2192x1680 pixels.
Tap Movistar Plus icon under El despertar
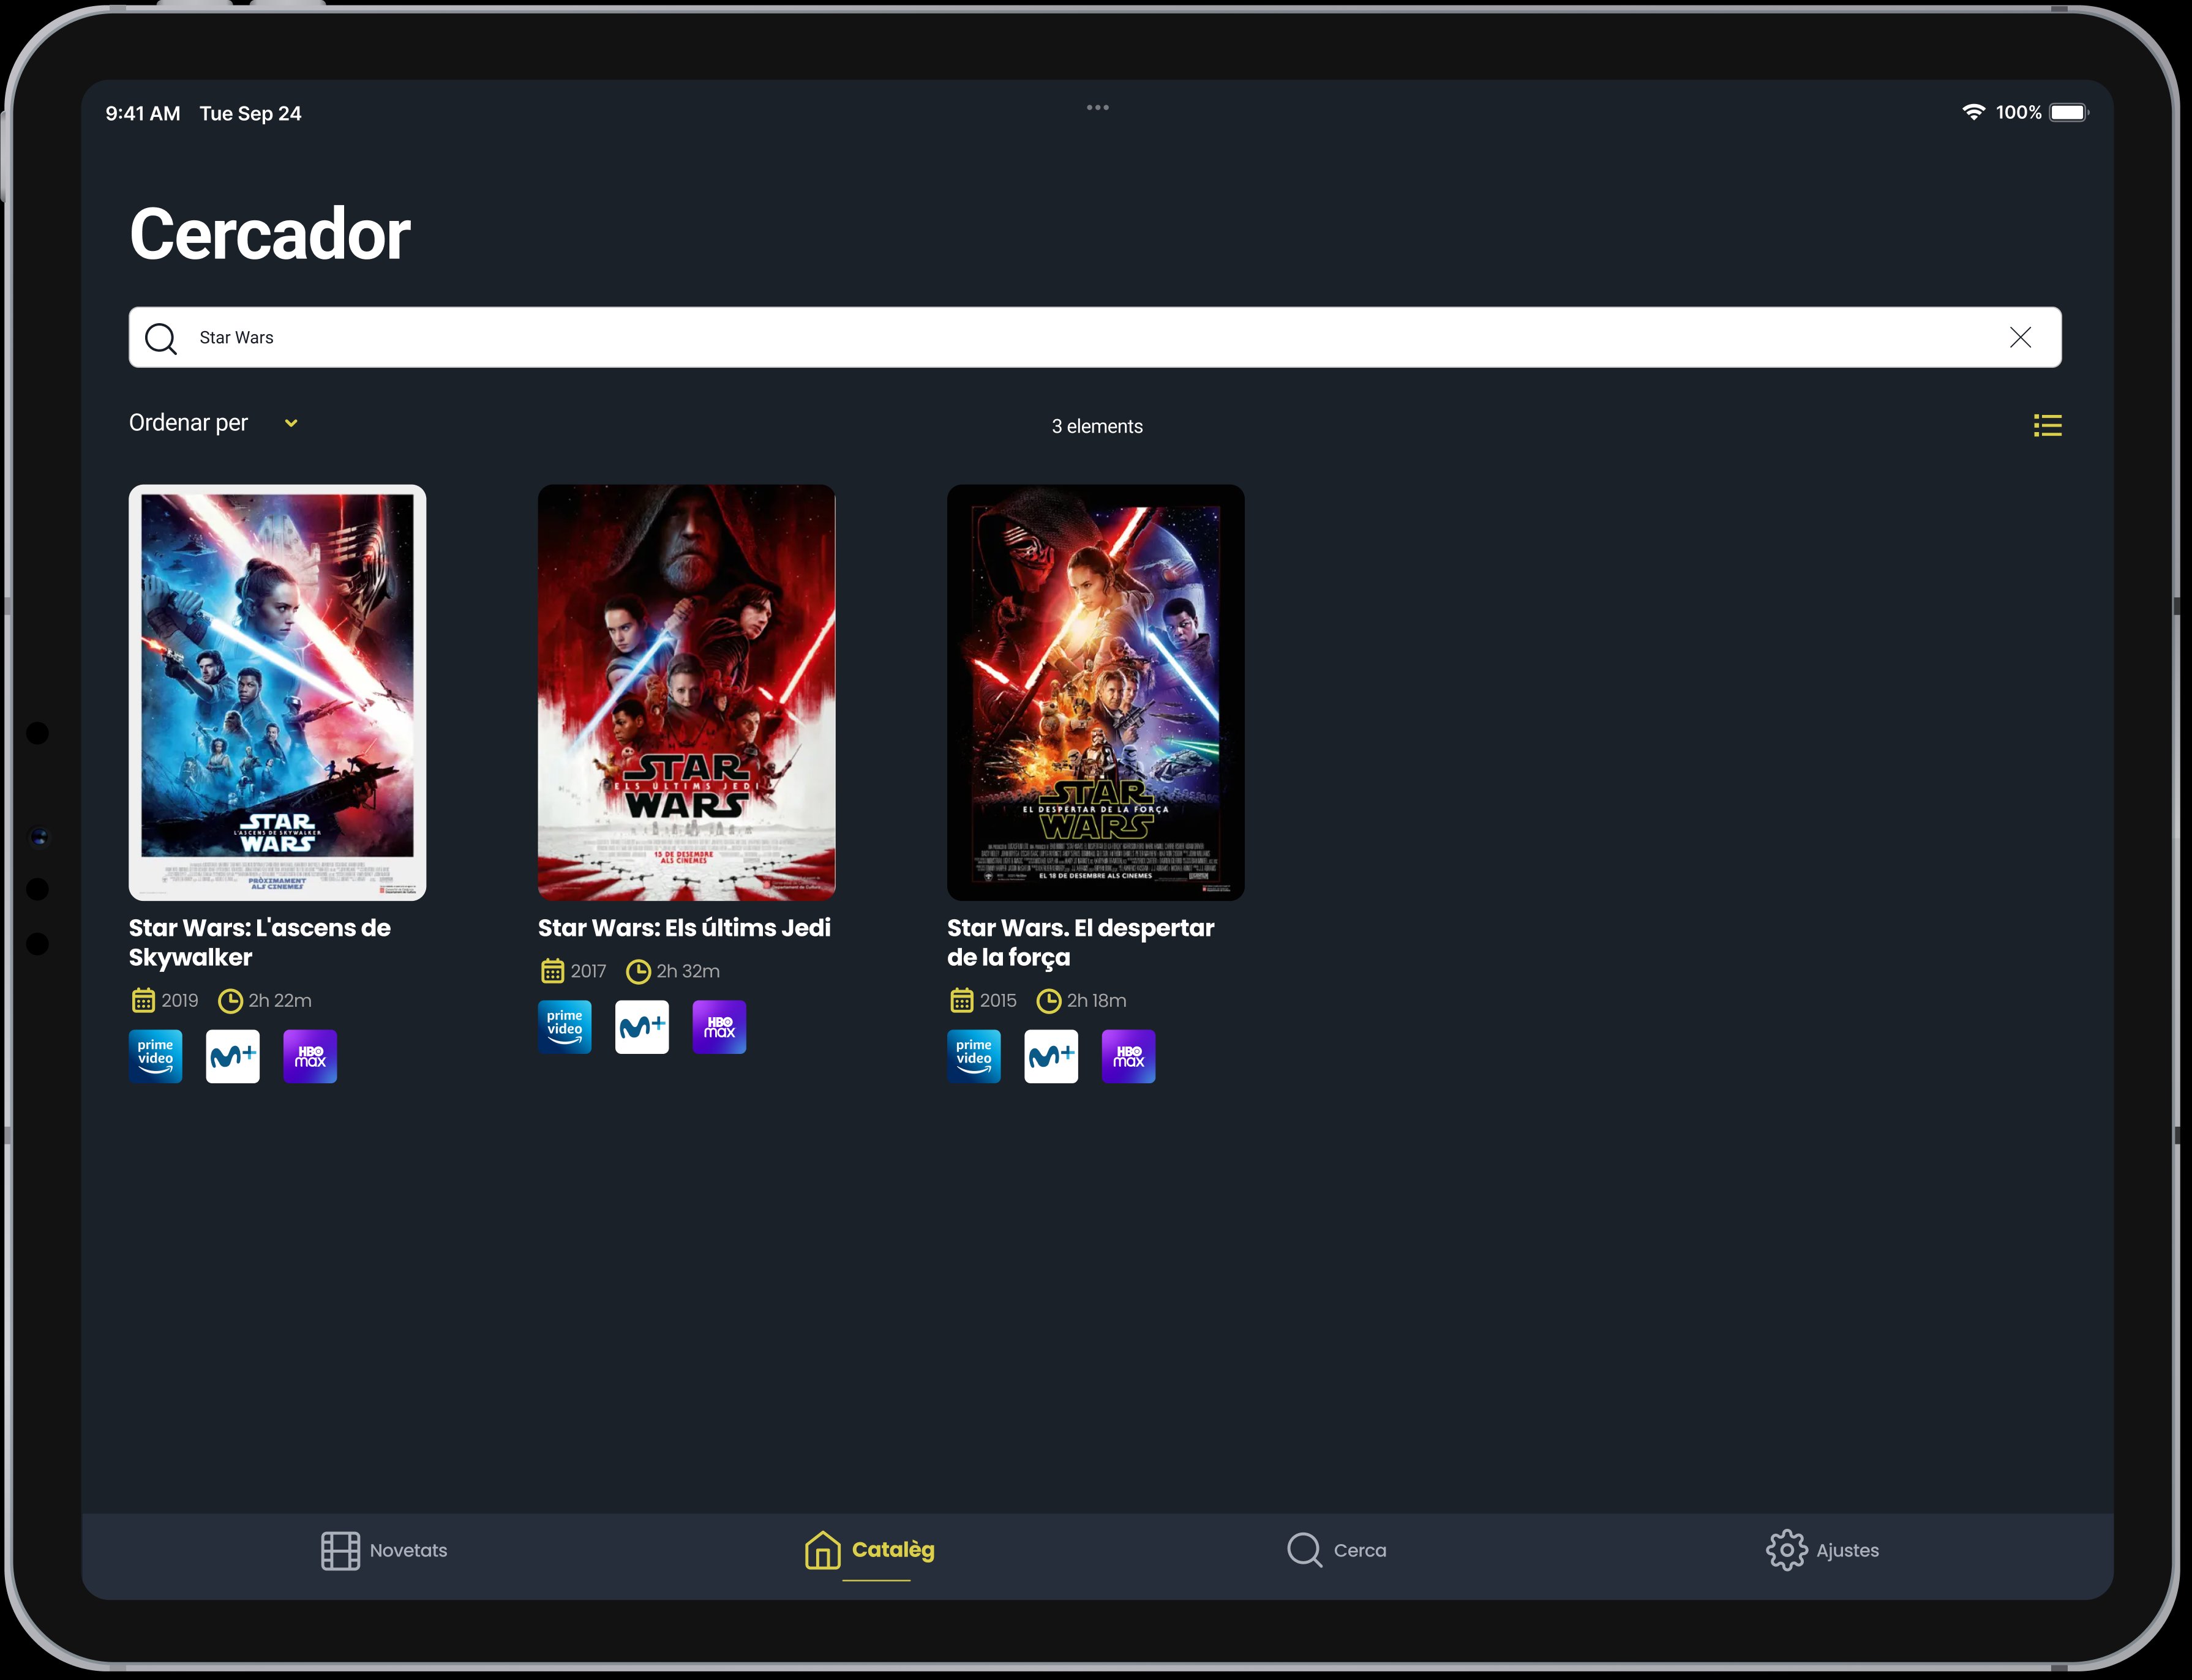pos(1051,1056)
